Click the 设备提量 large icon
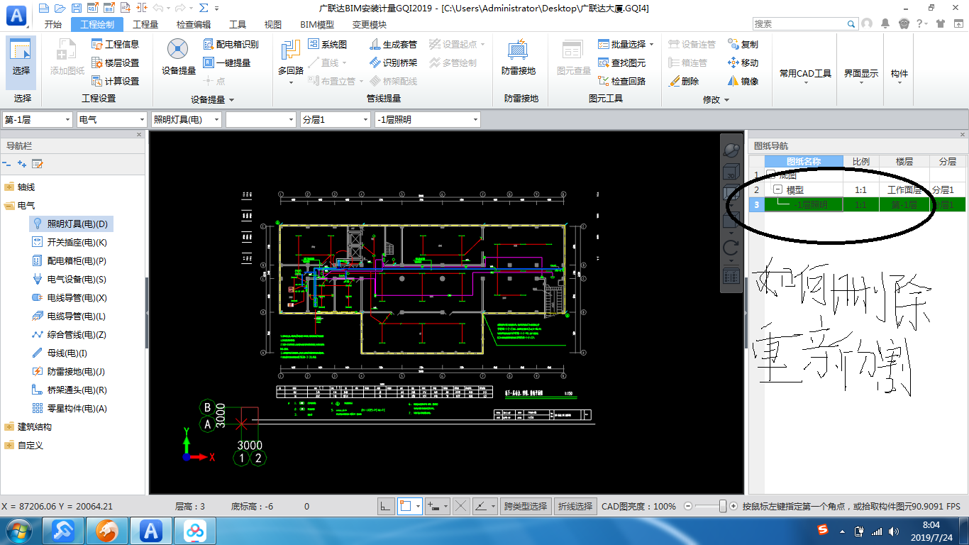Image resolution: width=969 pixels, height=545 pixels. pos(178,57)
